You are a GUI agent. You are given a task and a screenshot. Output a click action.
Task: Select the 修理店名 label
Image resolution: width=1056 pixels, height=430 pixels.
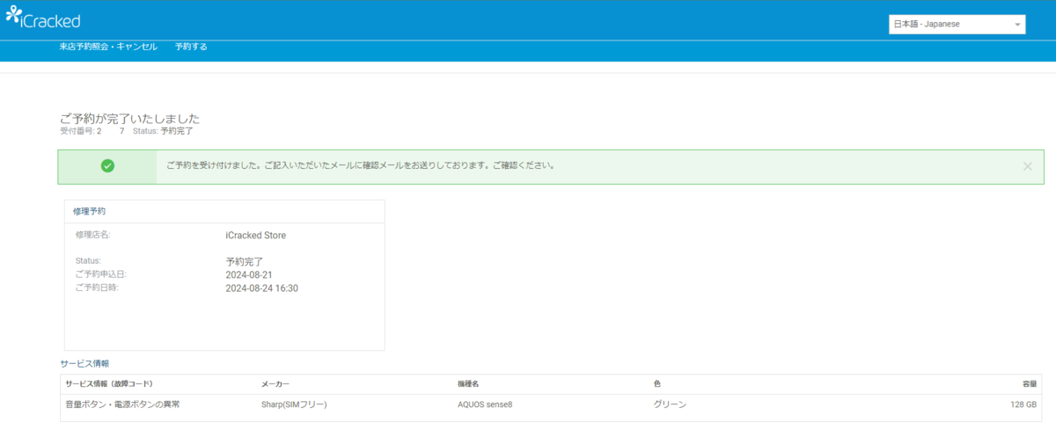coord(92,235)
